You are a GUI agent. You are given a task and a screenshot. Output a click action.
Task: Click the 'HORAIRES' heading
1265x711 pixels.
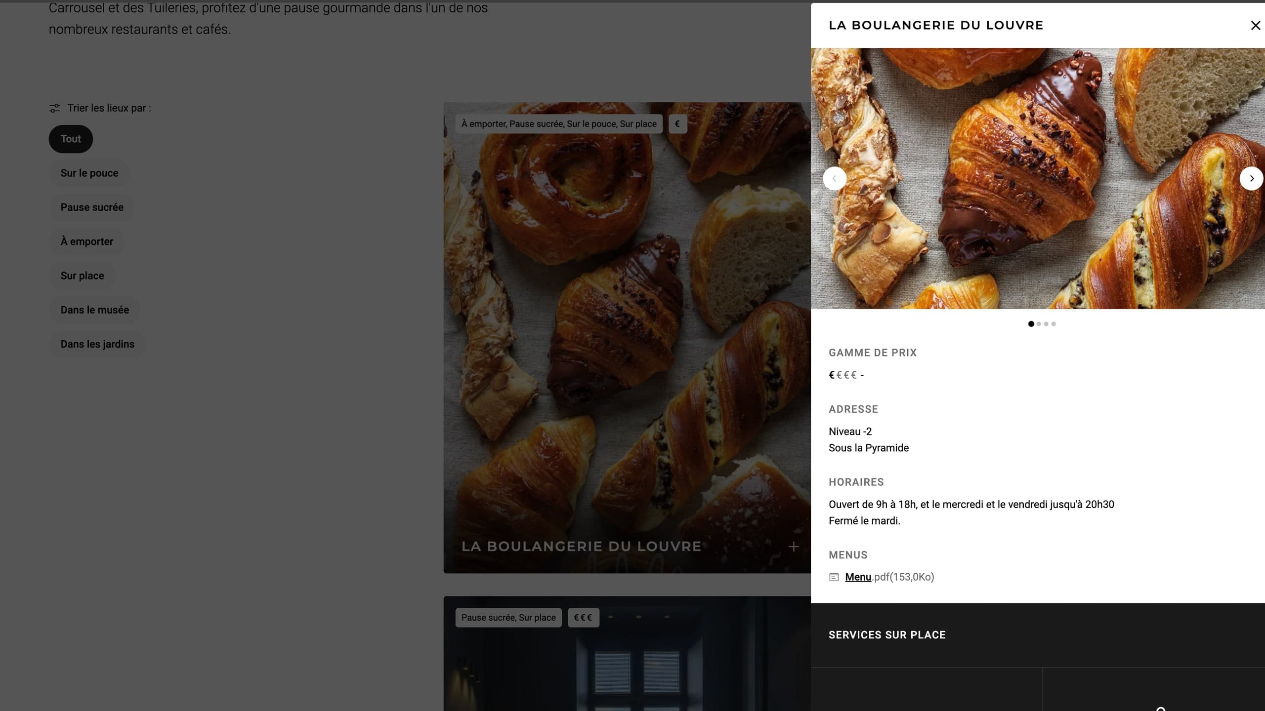click(x=856, y=482)
